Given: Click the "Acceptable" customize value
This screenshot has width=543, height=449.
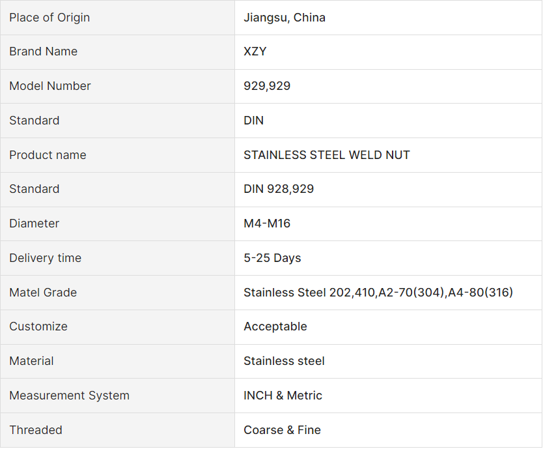Looking at the screenshot, I should (x=275, y=326).
